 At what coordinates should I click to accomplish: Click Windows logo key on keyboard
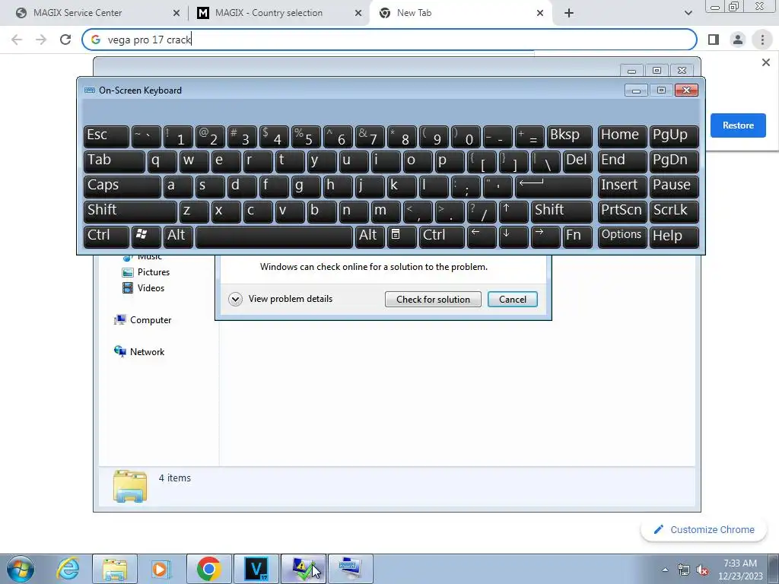click(146, 237)
